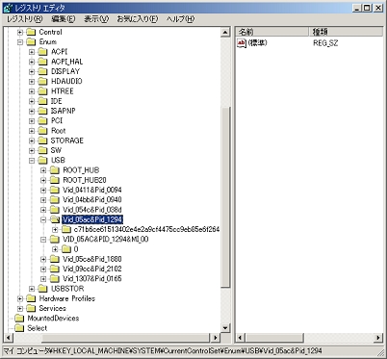Click the Vid_0411&Pid_0094 folder icon
387x359 pixels.
click(55, 191)
